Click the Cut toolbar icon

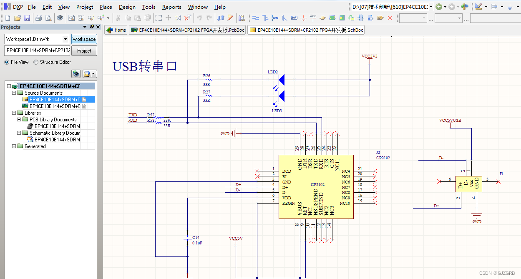coord(118,18)
